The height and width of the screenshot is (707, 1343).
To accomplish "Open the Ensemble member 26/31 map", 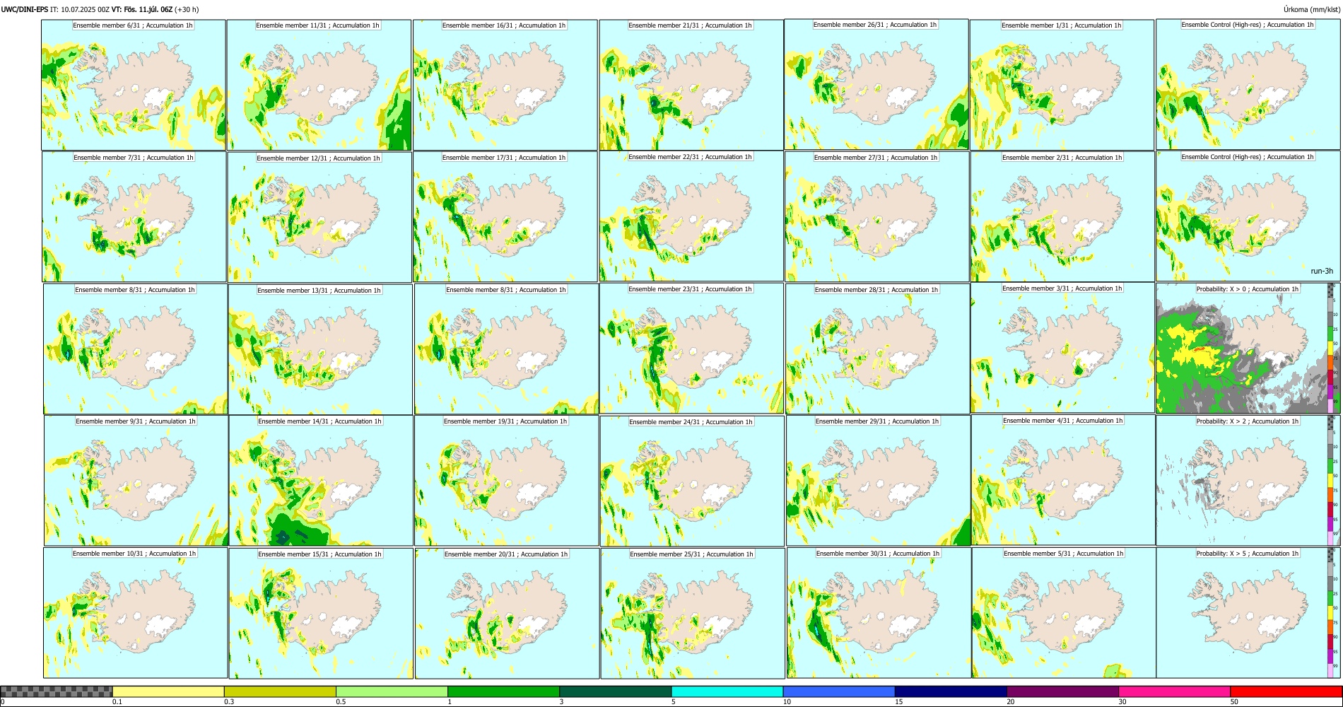I will click(876, 84).
